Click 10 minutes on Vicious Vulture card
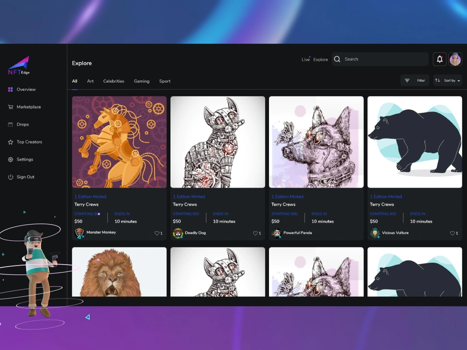 (x=421, y=221)
